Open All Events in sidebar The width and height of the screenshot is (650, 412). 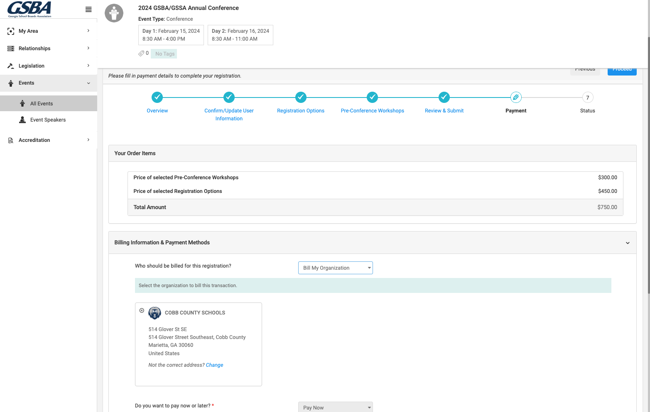(x=49, y=103)
